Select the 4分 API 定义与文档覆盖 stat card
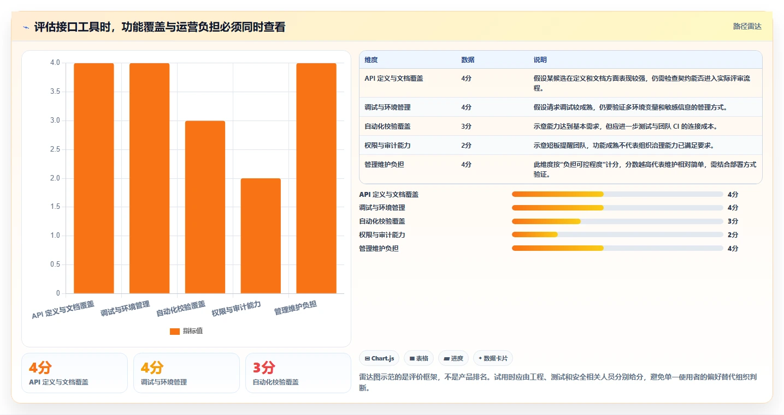 pos(74,373)
